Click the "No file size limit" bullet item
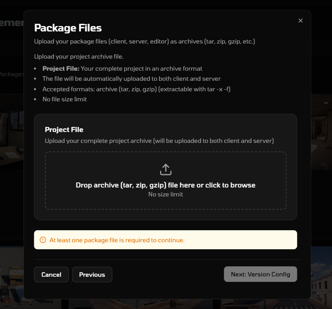The height and width of the screenshot is (309, 332). click(65, 99)
